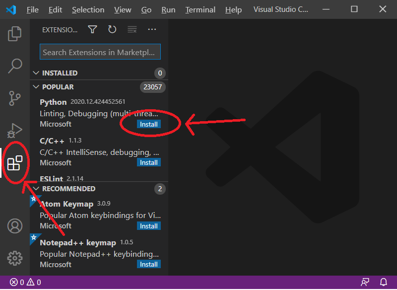Install the Notepad++ keymap extension
The image size is (397, 290).
[149, 264]
